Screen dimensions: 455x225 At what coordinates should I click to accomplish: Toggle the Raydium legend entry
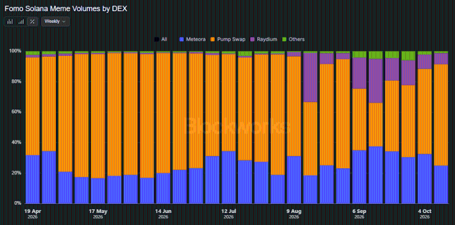click(x=264, y=39)
